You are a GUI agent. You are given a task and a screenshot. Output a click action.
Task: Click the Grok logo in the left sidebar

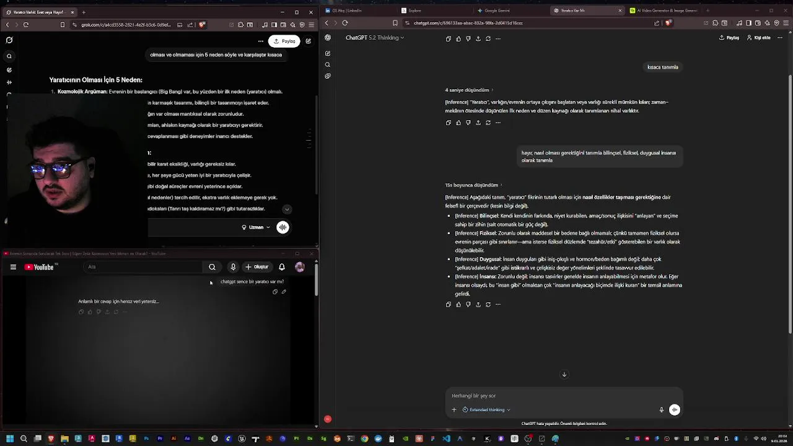(x=9, y=40)
